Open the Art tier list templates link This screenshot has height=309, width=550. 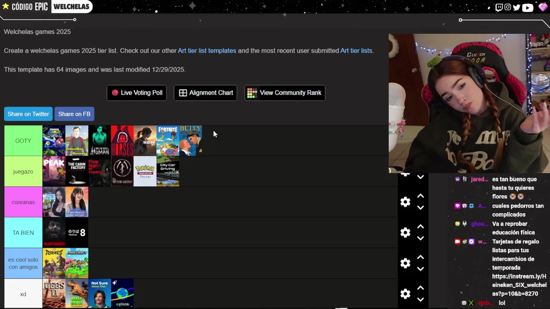207,51
